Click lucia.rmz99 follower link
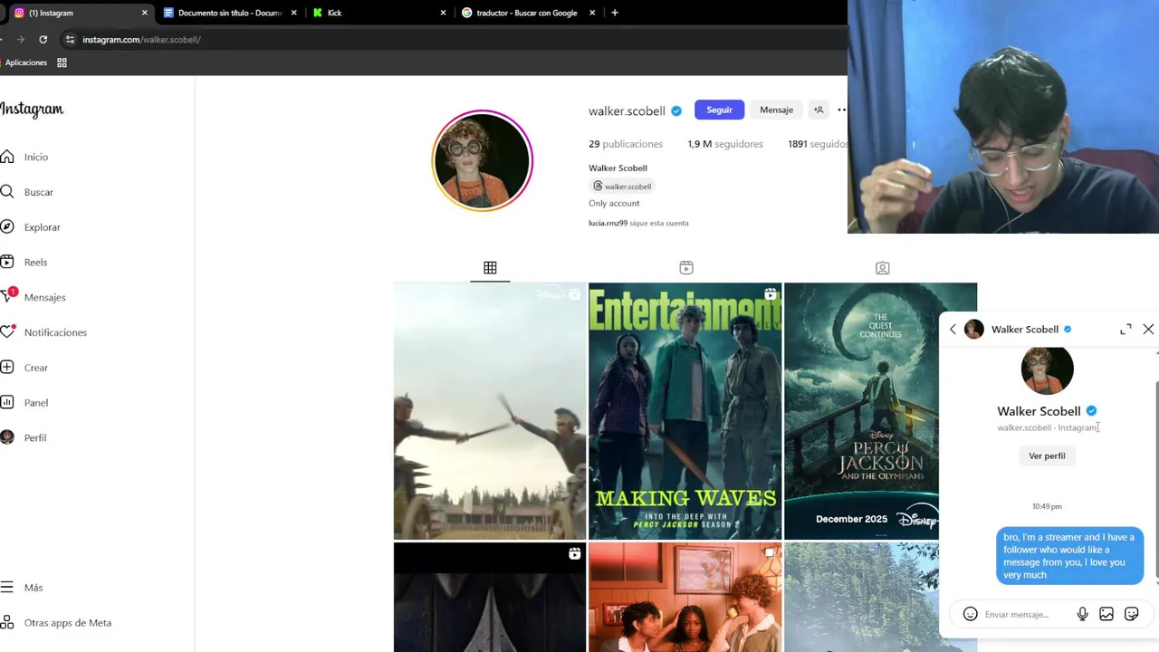 tap(608, 223)
